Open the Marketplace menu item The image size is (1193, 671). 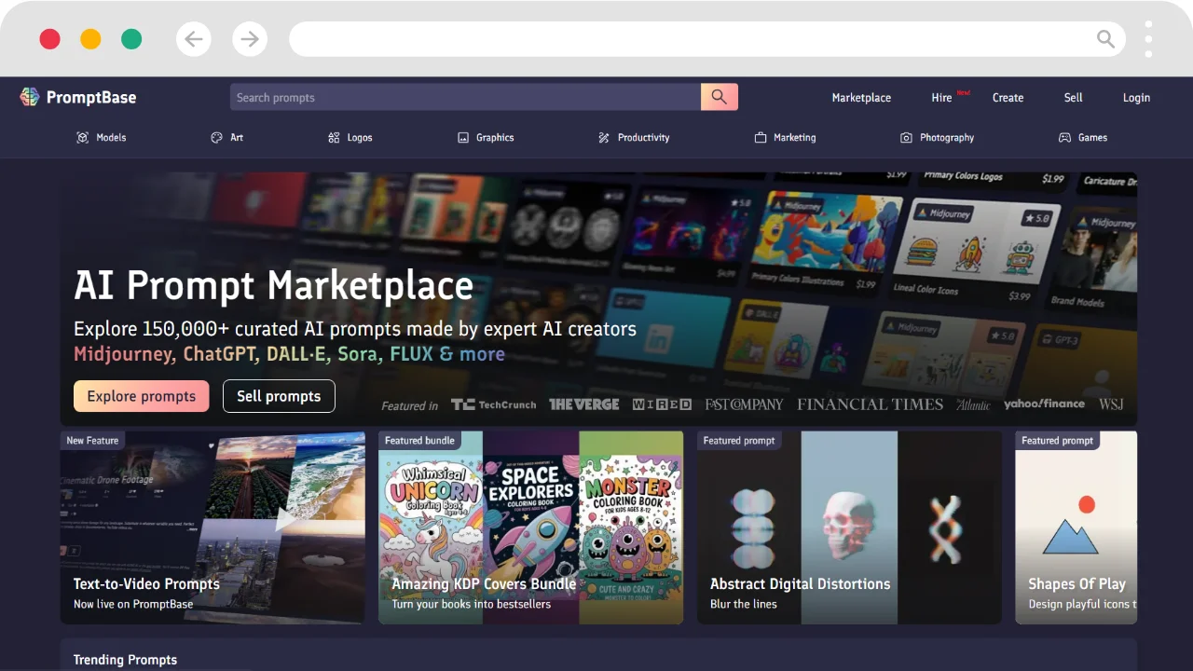click(x=861, y=97)
